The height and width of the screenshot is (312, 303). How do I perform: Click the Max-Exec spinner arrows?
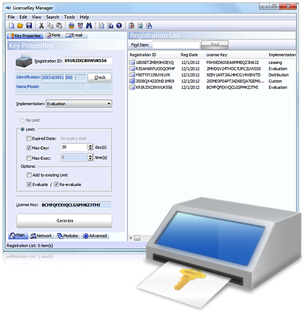90,157
